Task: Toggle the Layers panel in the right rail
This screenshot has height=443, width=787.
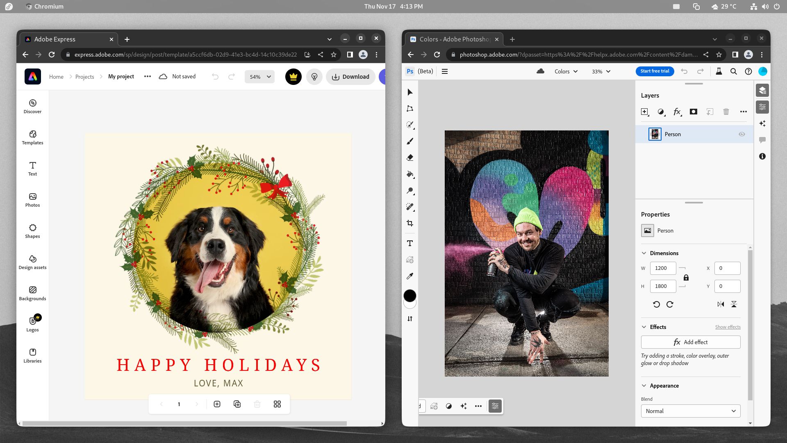Action: tap(763, 90)
